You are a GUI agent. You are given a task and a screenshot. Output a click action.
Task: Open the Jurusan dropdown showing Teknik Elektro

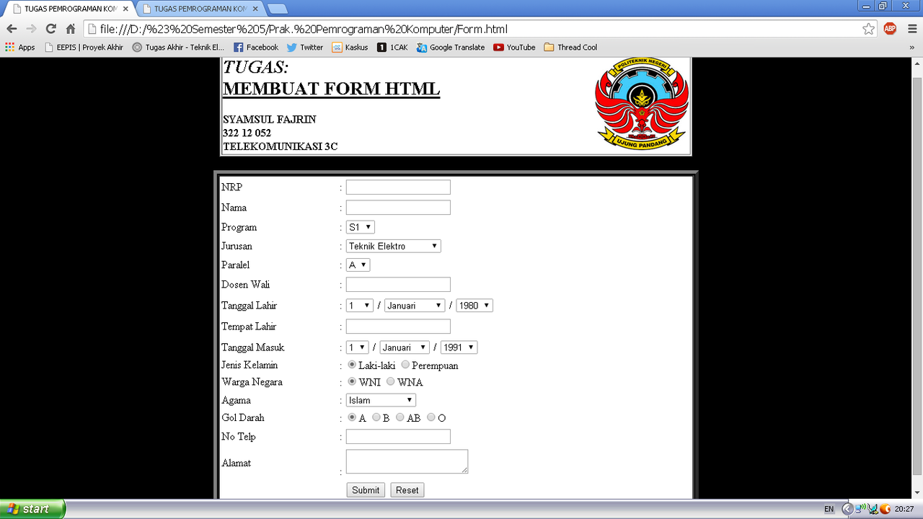(393, 246)
